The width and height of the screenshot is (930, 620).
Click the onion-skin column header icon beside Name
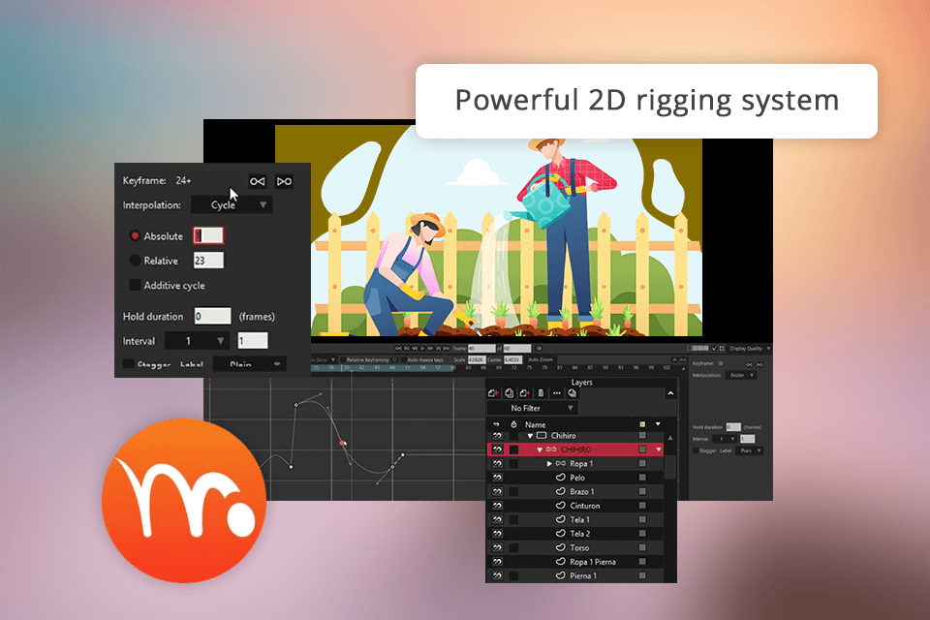(513, 424)
